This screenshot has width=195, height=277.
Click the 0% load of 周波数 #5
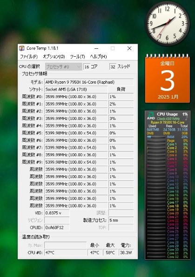[121, 133]
